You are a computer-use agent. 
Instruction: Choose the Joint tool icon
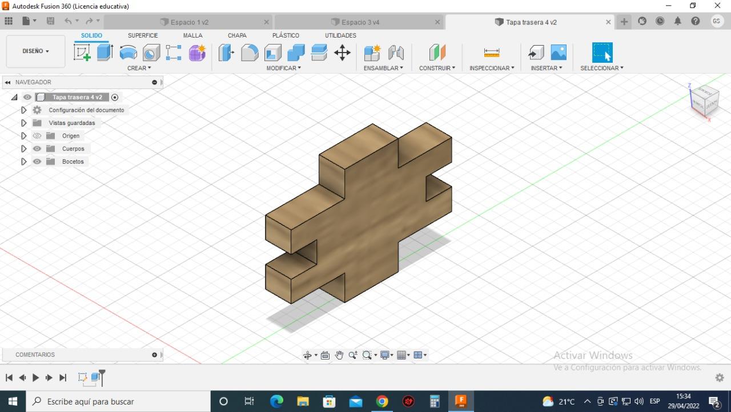pyautogui.click(x=396, y=52)
